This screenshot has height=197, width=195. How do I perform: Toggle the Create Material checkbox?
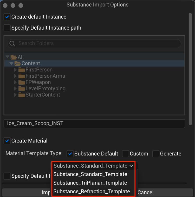[x=7, y=141]
